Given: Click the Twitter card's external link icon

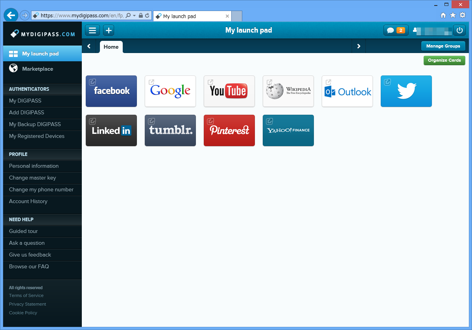Looking at the screenshot, I should click(387, 82).
